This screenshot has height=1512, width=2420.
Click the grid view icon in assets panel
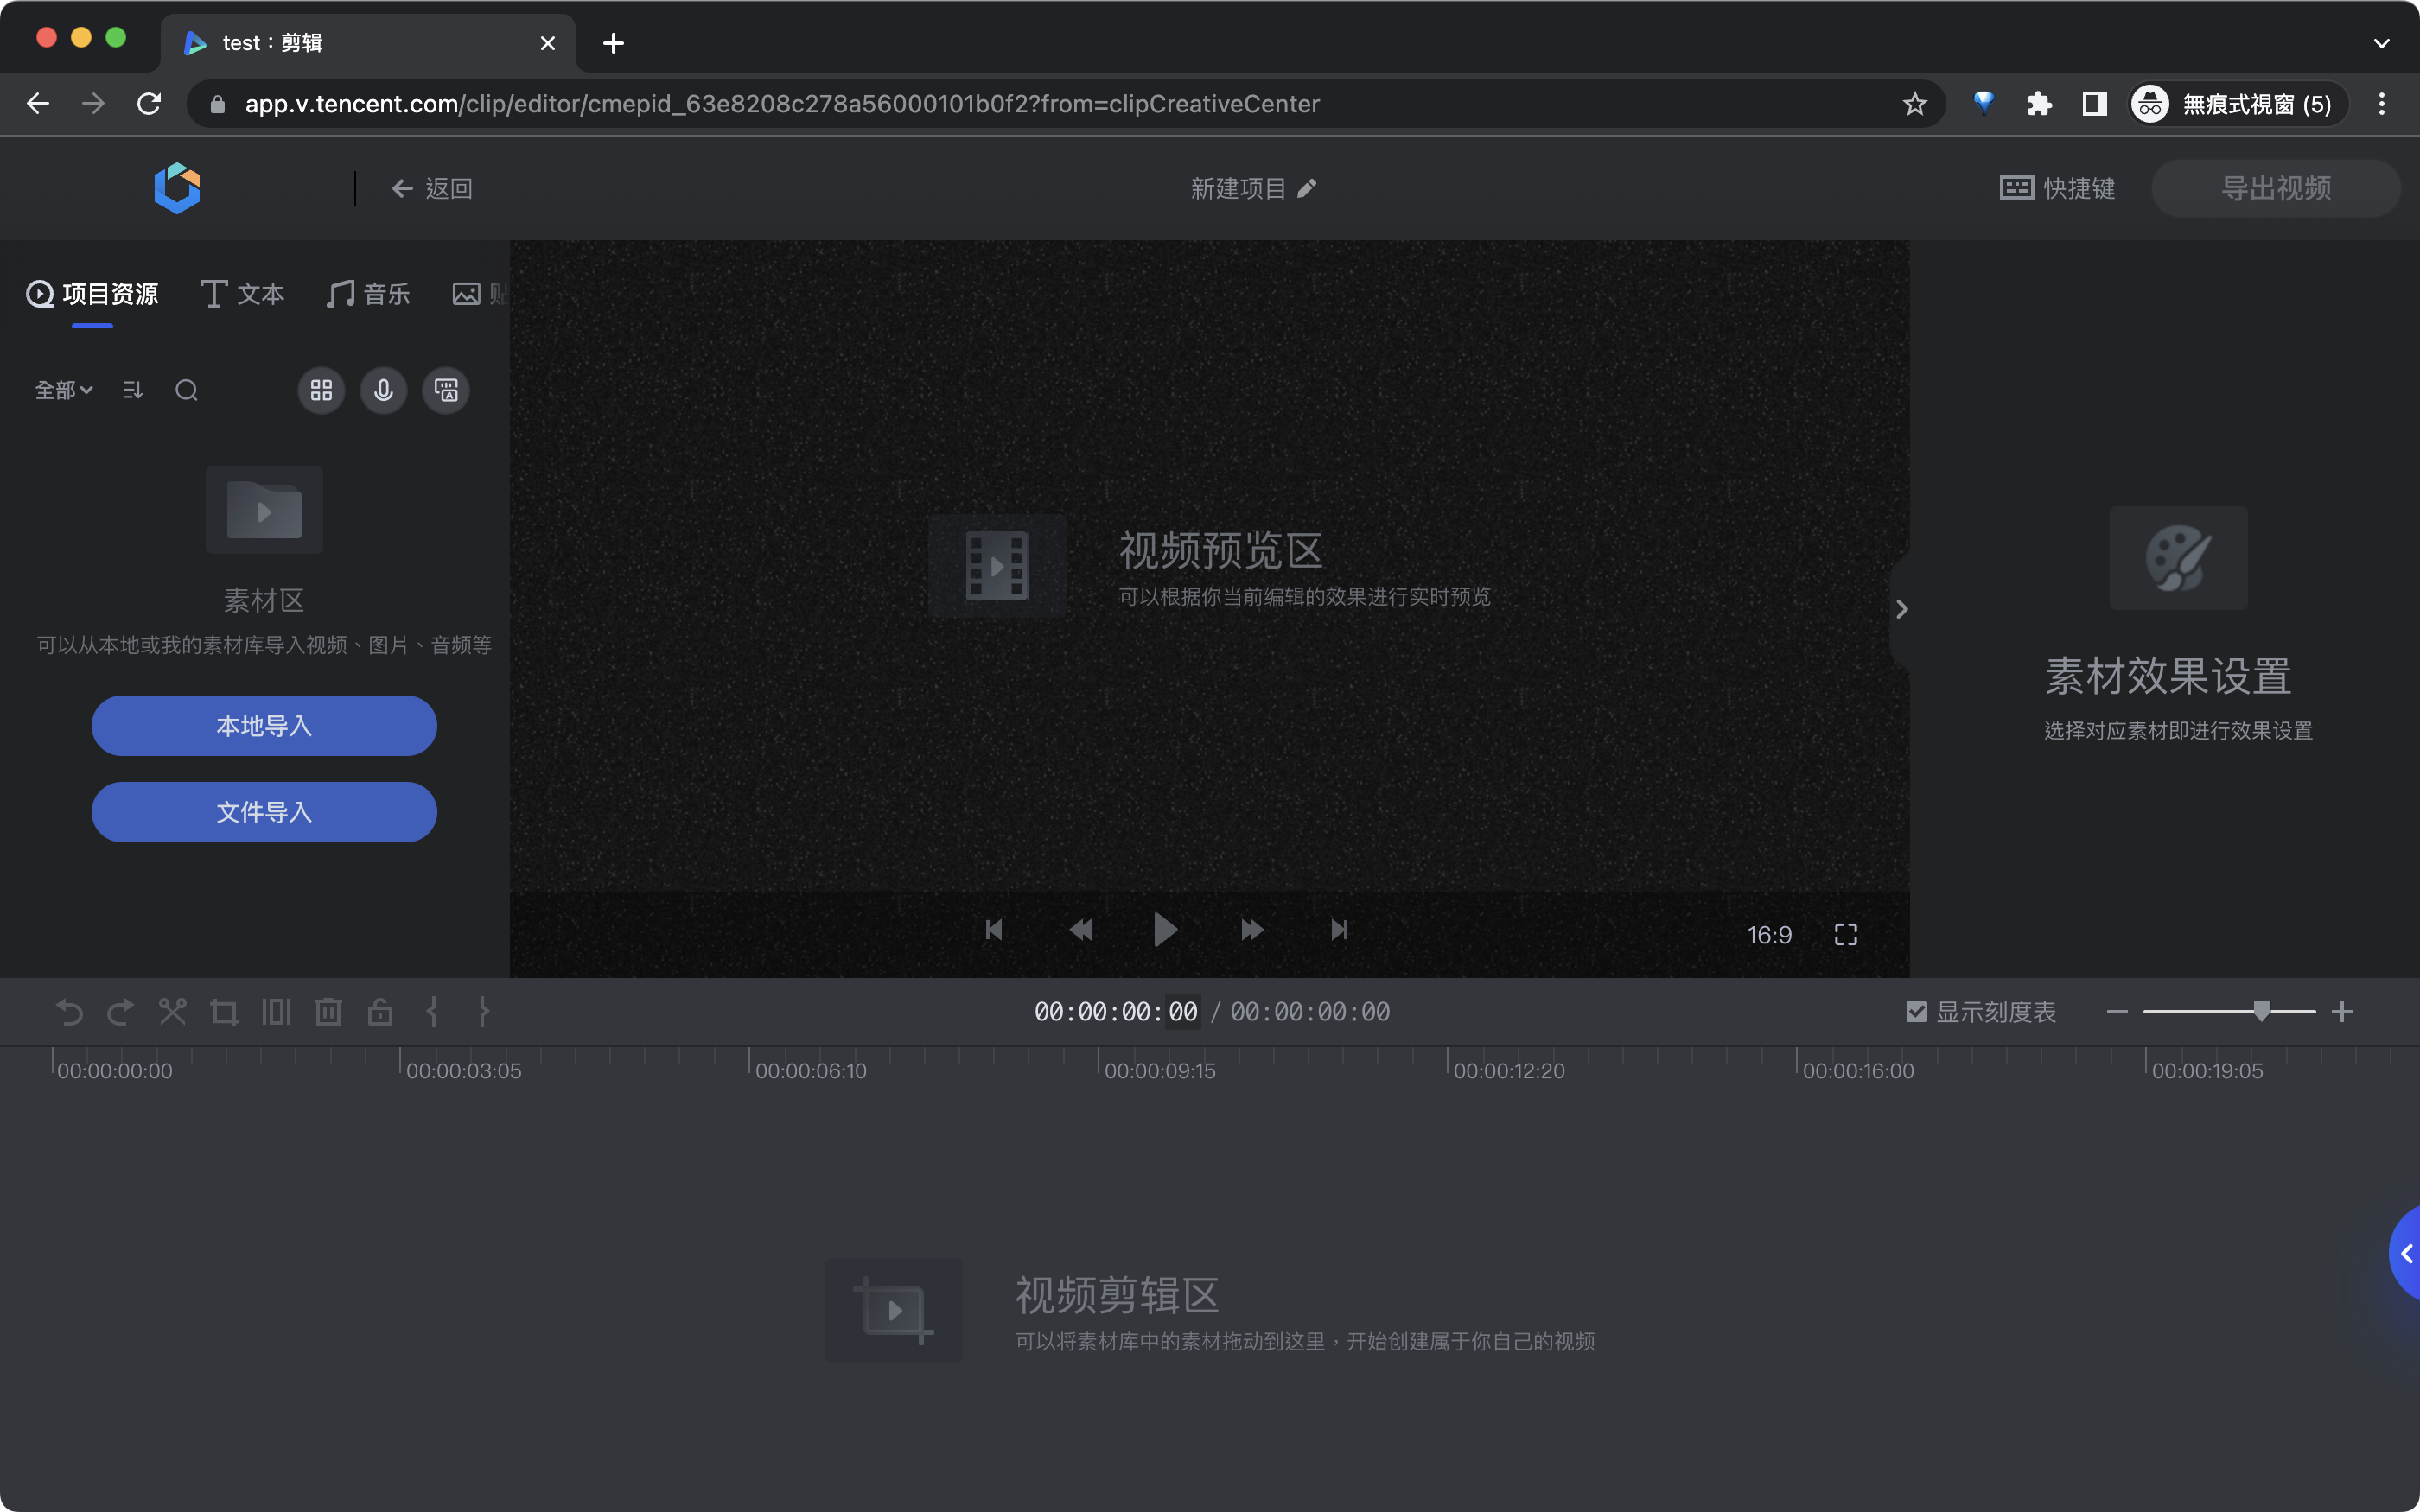point(321,390)
